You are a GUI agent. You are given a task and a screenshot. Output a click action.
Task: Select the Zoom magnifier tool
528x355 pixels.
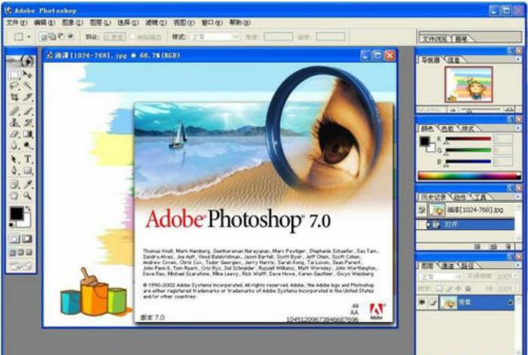pos(28,196)
